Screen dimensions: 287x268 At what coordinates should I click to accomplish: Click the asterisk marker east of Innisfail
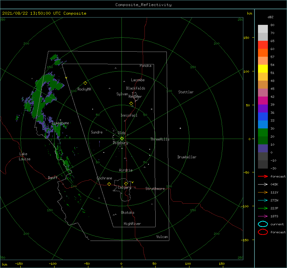pyautogui.click(x=151, y=109)
